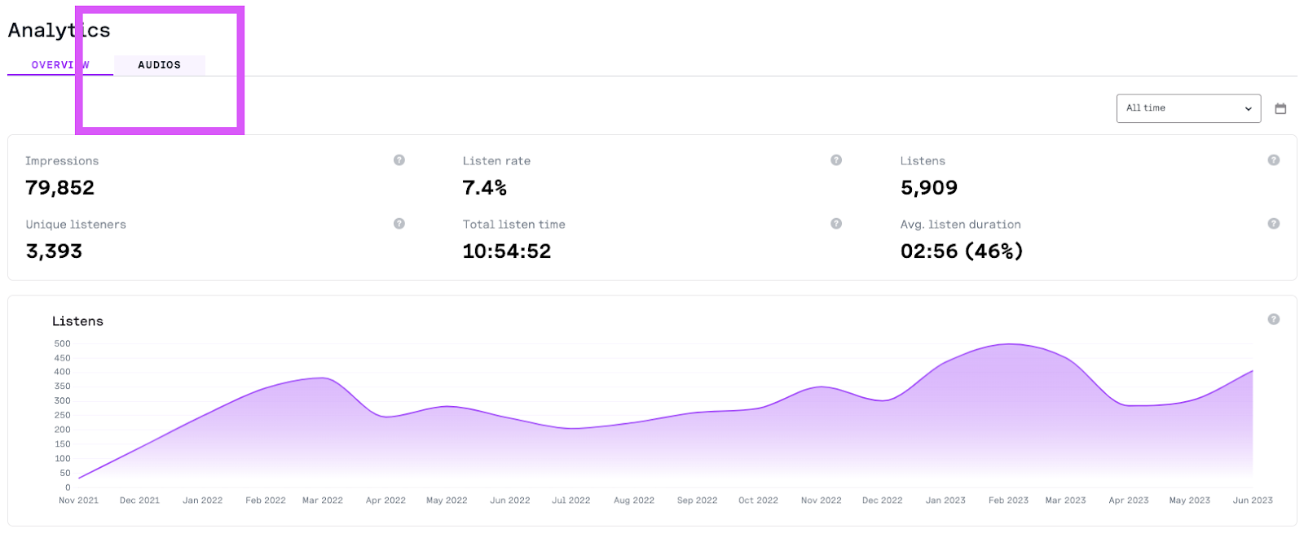This screenshot has width=1304, height=533.
Task: Open the help icon for Total listen time
Action: tap(836, 224)
